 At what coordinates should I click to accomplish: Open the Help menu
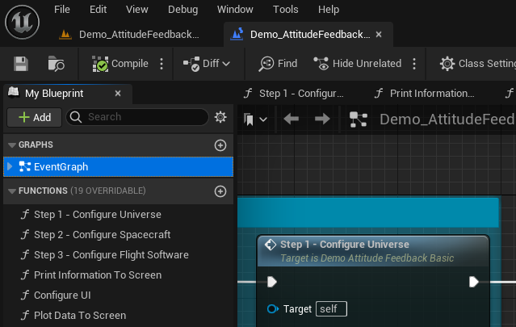pos(329,9)
